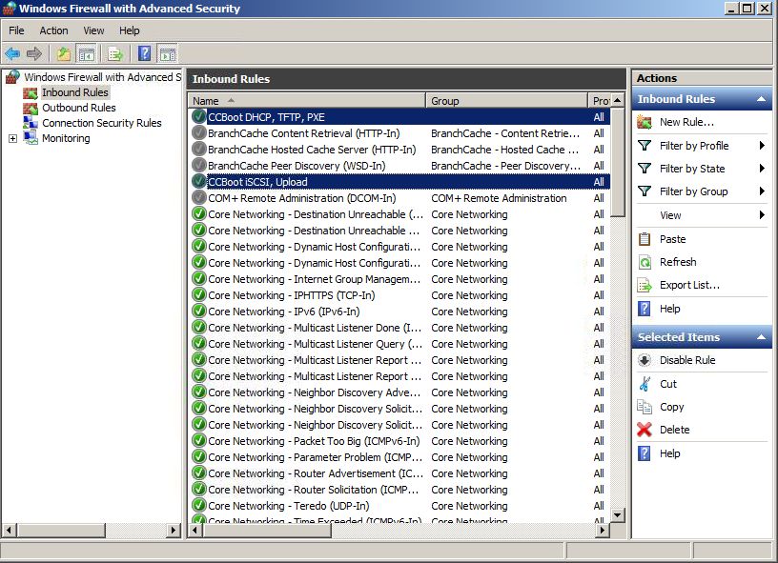778x563 pixels.
Task: Click the green check icon for CCBoot iSCSI, Upload
Action: coord(199,181)
